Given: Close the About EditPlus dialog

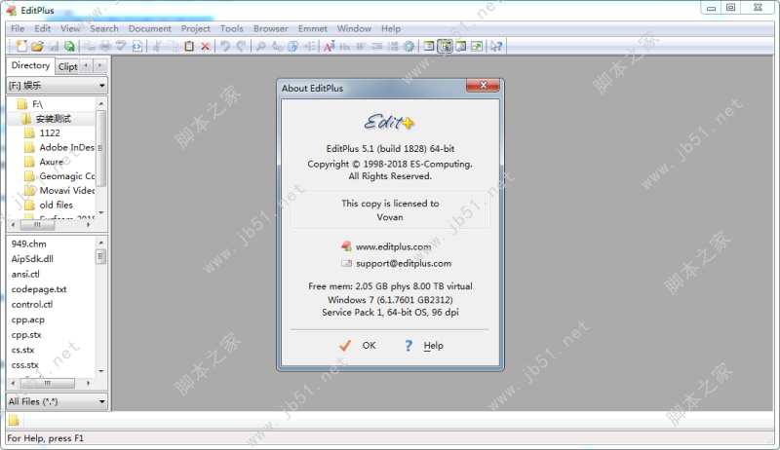Looking at the screenshot, I should pyautogui.click(x=483, y=85).
